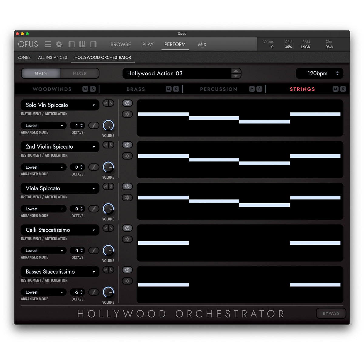Open Basses Staccatissimo instrument dropdown
This screenshot has height=364, width=364.
60,271
